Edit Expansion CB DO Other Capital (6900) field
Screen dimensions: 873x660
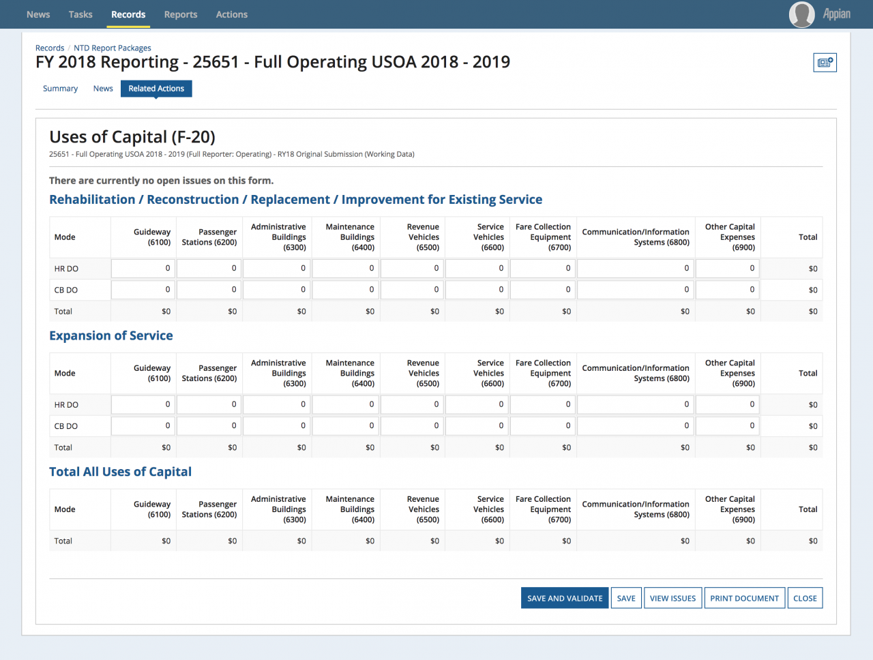click(728, 425)
